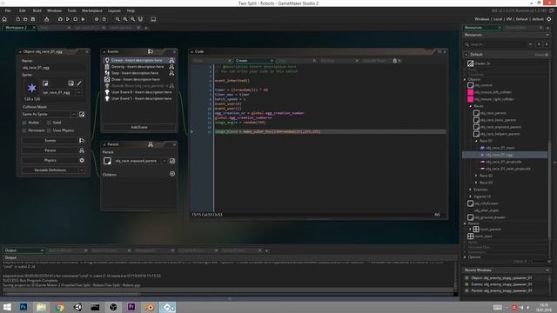Open the Variable Definitions dropdown arrow
This screenshot has width=557, height=313.
pos(82,170)
